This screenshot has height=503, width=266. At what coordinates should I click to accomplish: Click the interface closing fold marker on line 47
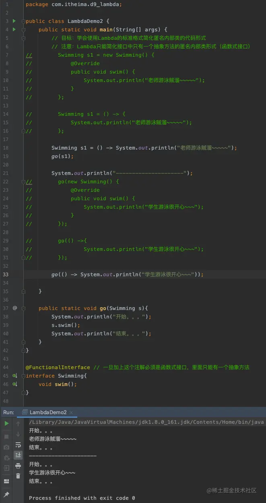click(24, 392)
